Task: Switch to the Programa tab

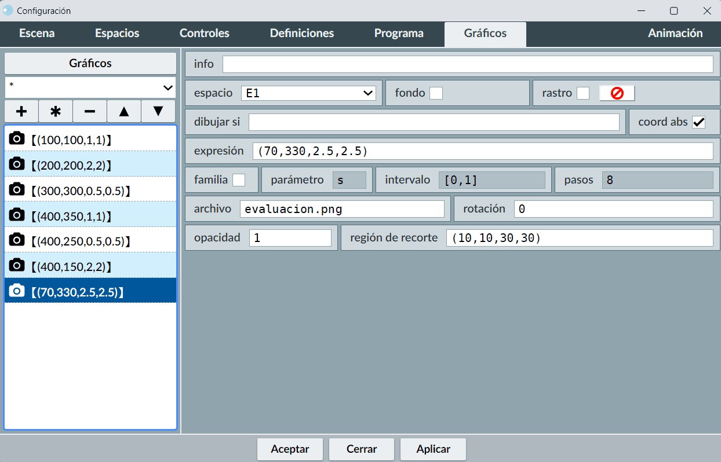Action: (399, 34)
